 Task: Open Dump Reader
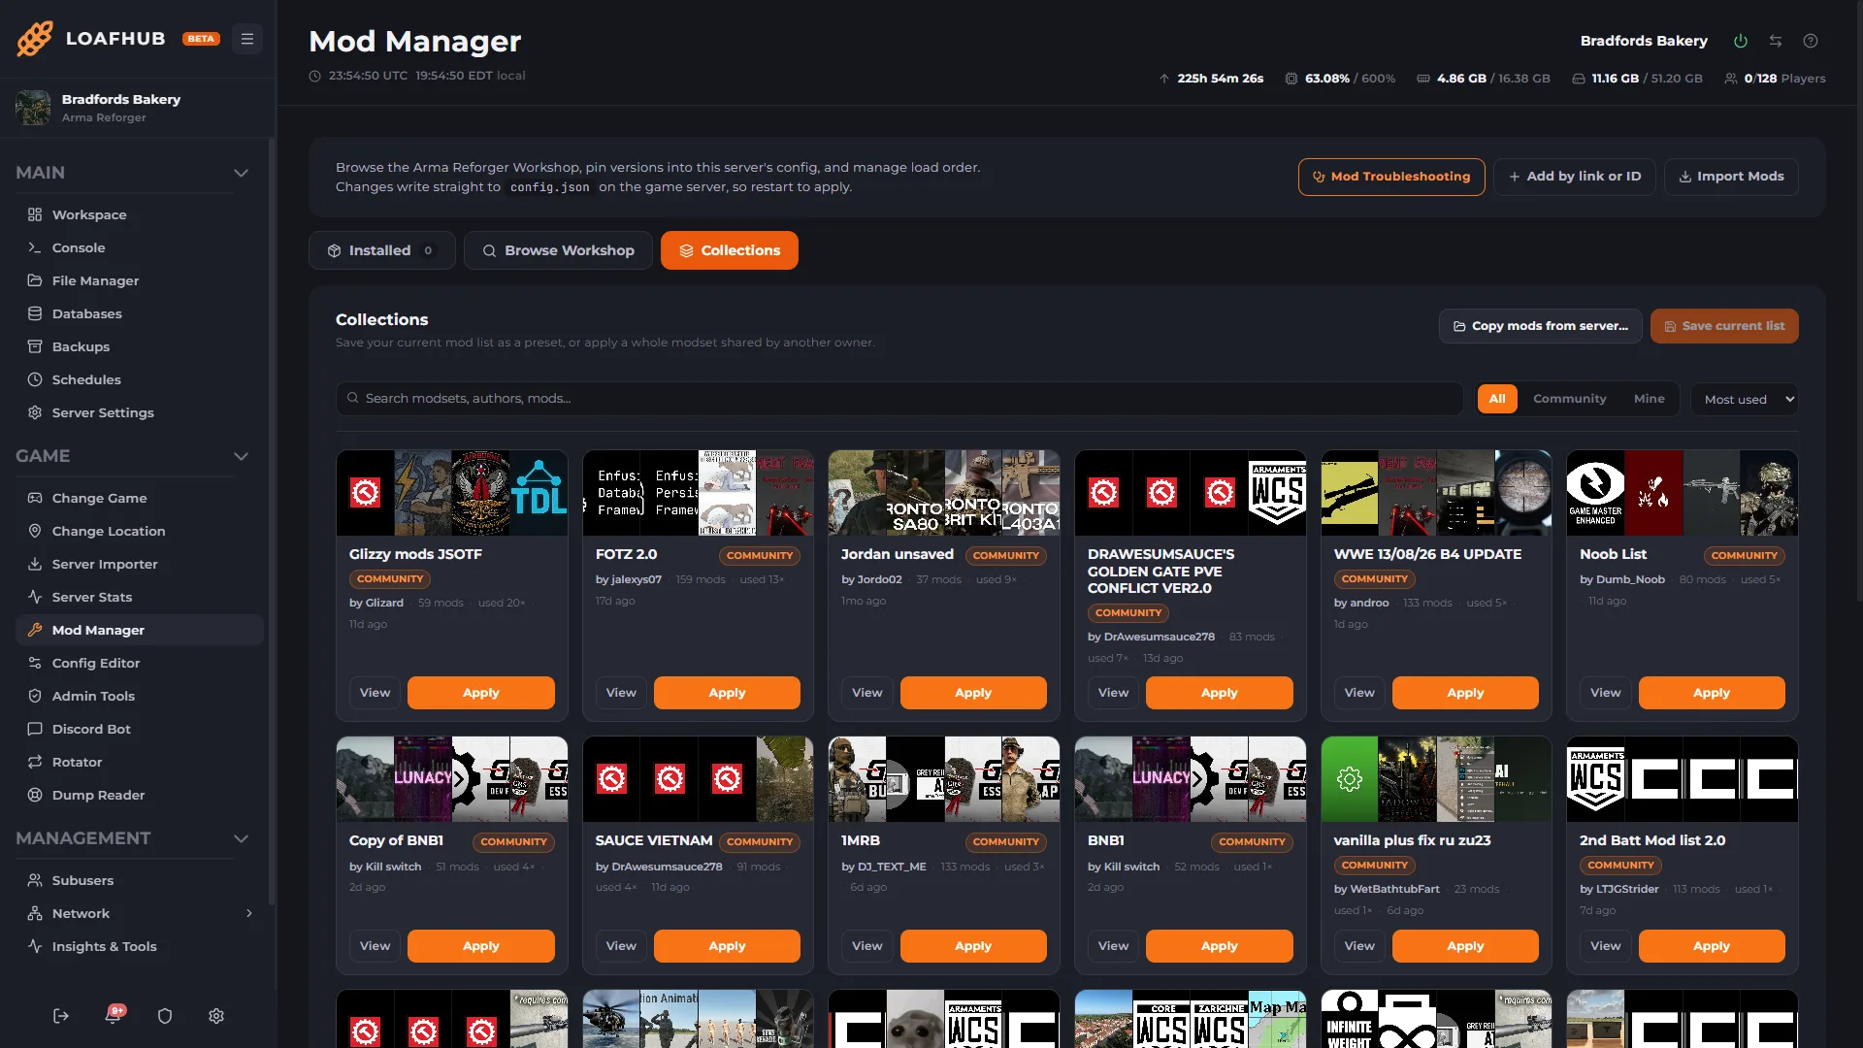point(140,795)
